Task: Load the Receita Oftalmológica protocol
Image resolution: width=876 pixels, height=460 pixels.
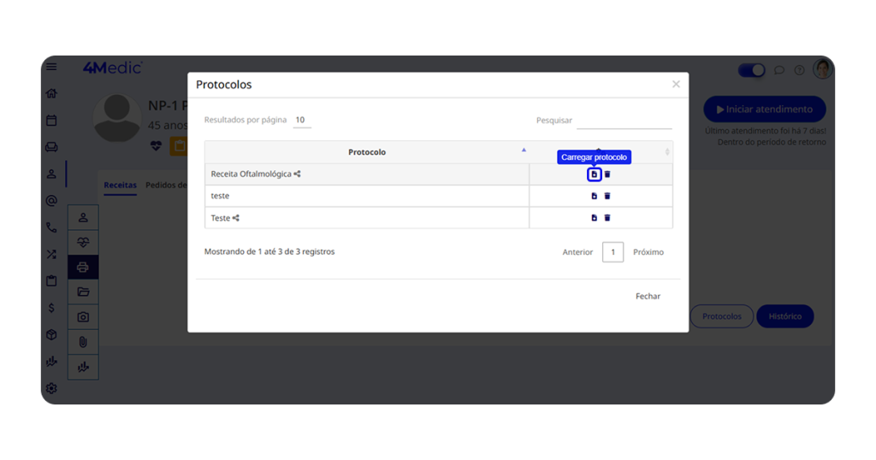Action: 594,174
